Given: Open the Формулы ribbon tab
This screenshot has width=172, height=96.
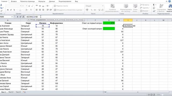Looking at the screenshot, I should click(x=42, y=1).
